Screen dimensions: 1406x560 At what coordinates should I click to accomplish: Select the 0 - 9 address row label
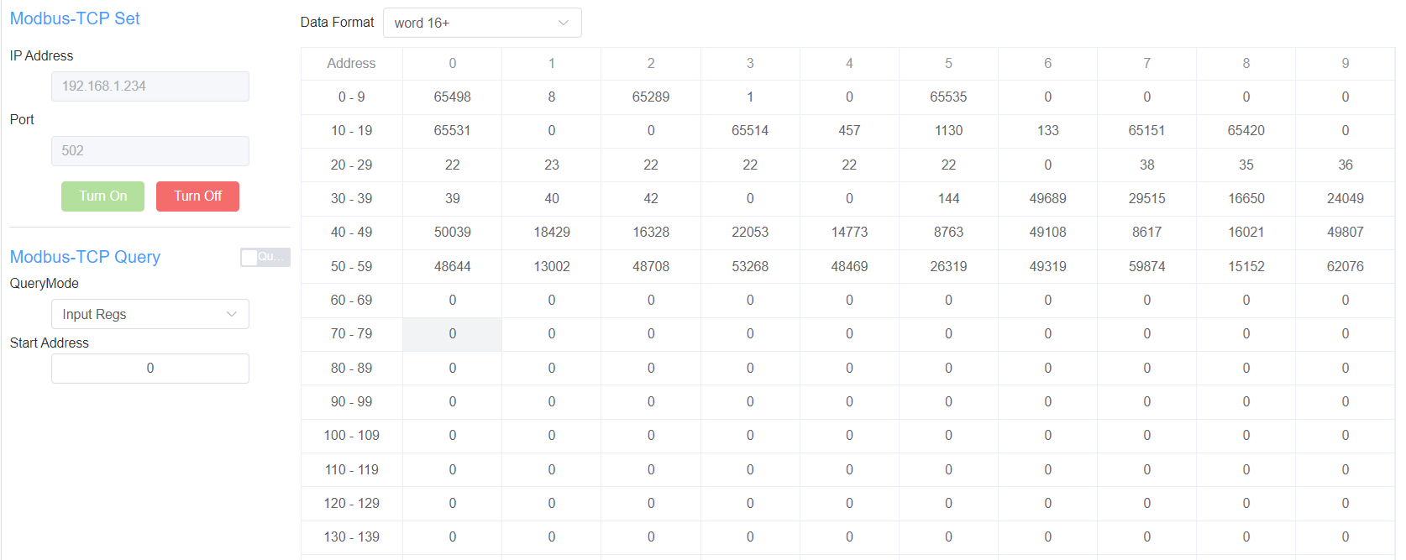click(x=351, y=97)
